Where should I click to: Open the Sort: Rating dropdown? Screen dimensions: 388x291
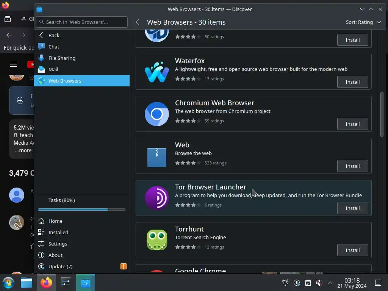point(363,22)
